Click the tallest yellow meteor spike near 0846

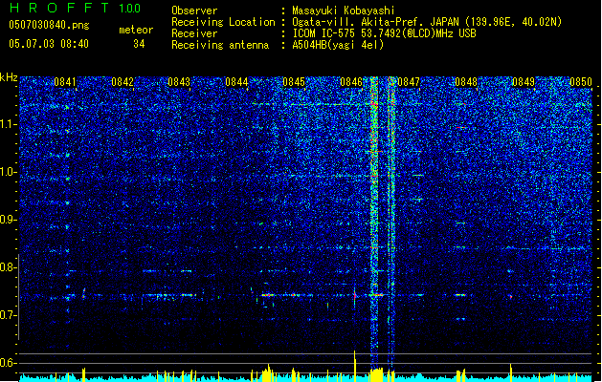pyautogui.click(x=355, y=366)
